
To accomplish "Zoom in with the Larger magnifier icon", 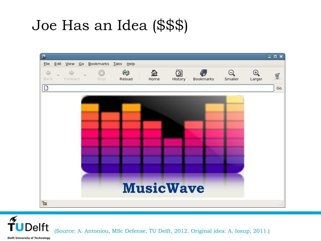I will pyautogui.click(x=256, y=73).
